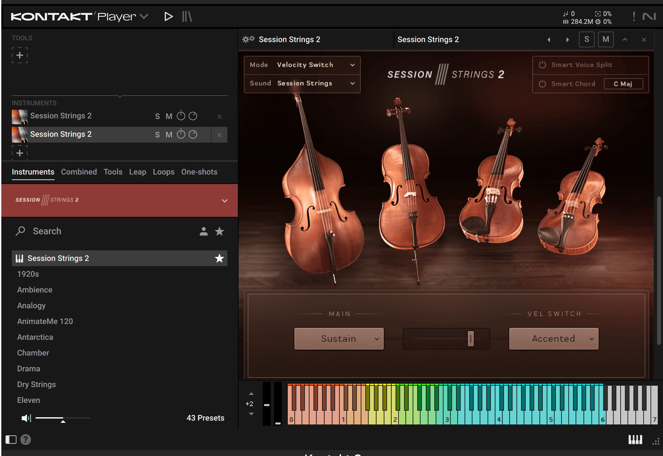Image resolution: width=663 pixels, height=456 pixels.
Task: Expand the Session Strings 2 library banner
Action: coord(225,201)
